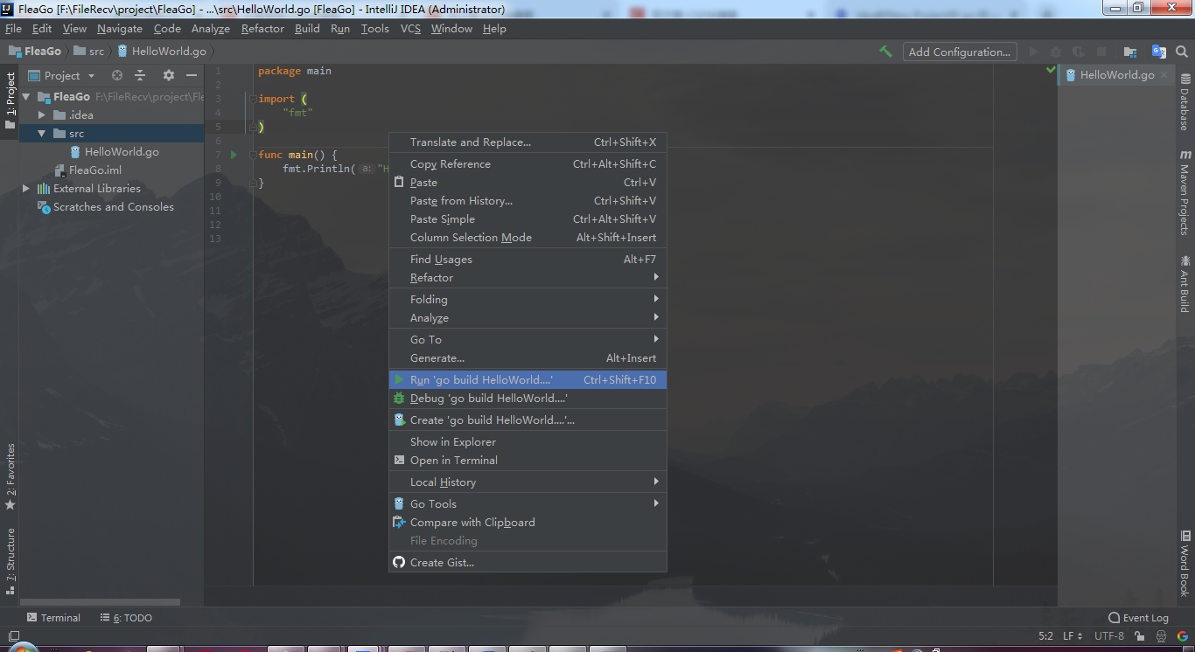This screenshot has height=652, width=1195.
Task: Click the green run arrow next to main()
Action: [x=233, y=153]
